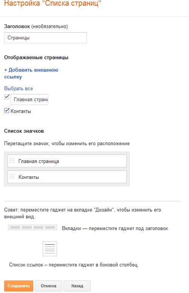The image size is (189, 293).
Task: Select the Контакты row in icon list
Action: point(67,177)
